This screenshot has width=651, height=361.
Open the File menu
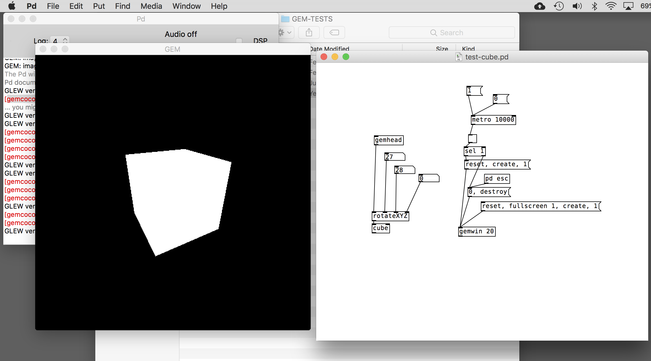[53, 6]
